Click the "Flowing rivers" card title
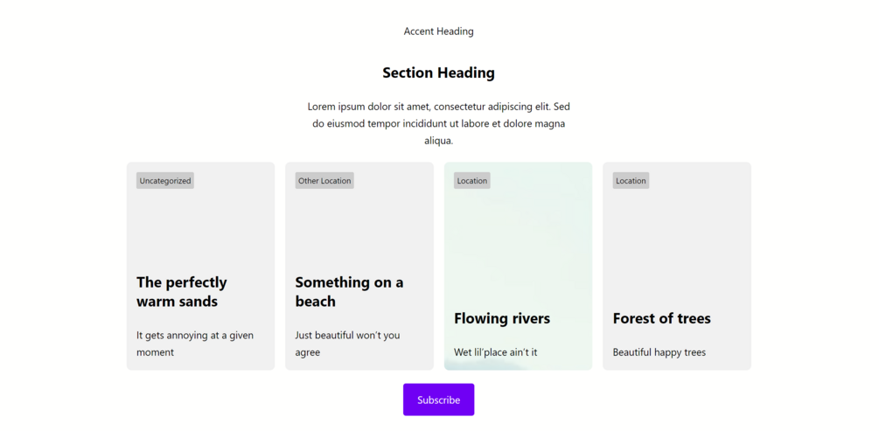Image resolution: width=879 pixels, height=431 pixels. pyautogui.click(x=502, y=318)
